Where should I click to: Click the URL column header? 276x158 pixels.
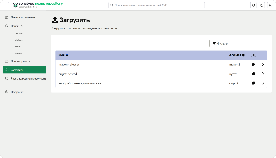253,55
